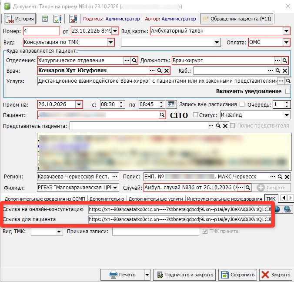Click ellipsis button in Отделение field
Viewport: 294px width, 282px height.
point(127,60)
